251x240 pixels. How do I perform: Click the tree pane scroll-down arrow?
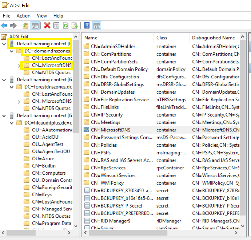[x=76, y=226]
